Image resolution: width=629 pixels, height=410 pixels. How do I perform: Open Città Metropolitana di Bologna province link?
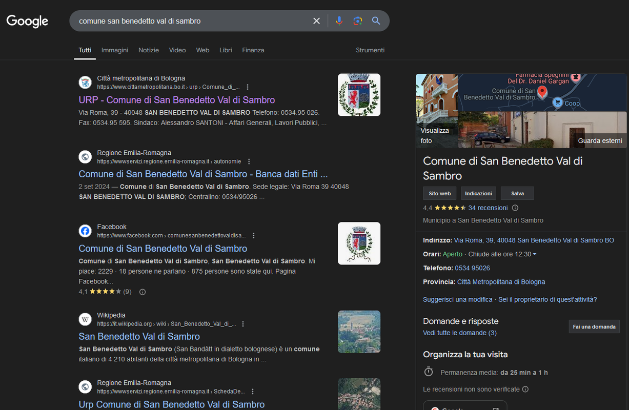point(501,282)
